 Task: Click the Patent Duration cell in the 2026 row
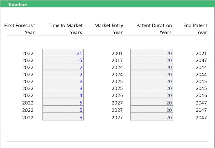click(152, 94)
